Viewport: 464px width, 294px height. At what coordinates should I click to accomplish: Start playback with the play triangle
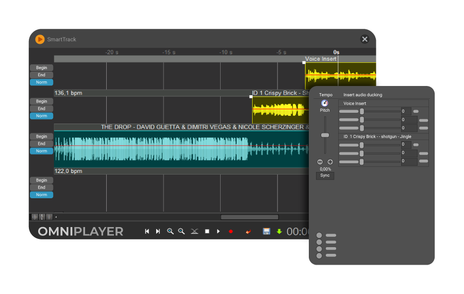point(219,231)
